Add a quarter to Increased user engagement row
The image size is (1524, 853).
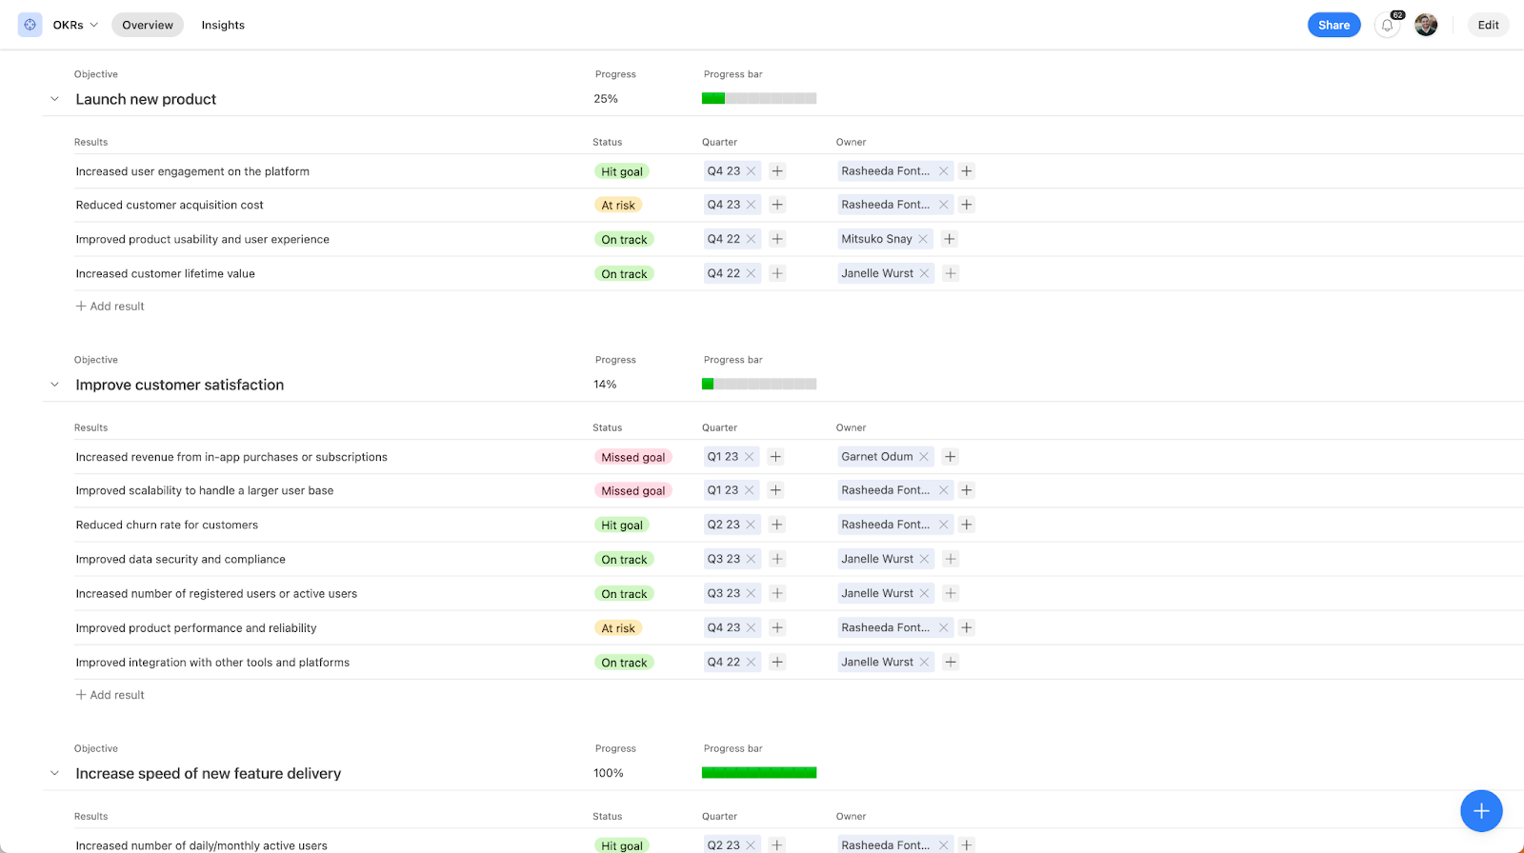coord(777,171)
